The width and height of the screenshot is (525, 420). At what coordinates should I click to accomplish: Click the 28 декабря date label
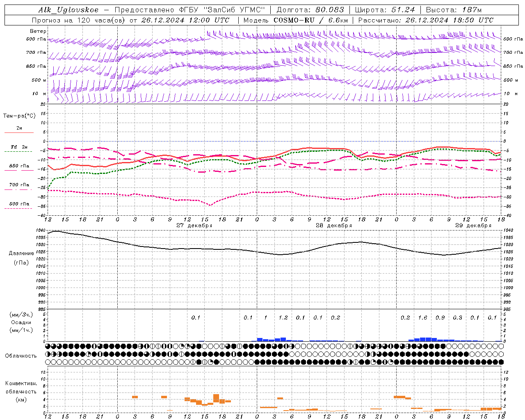pyautogui.click(x=333, y=226)
